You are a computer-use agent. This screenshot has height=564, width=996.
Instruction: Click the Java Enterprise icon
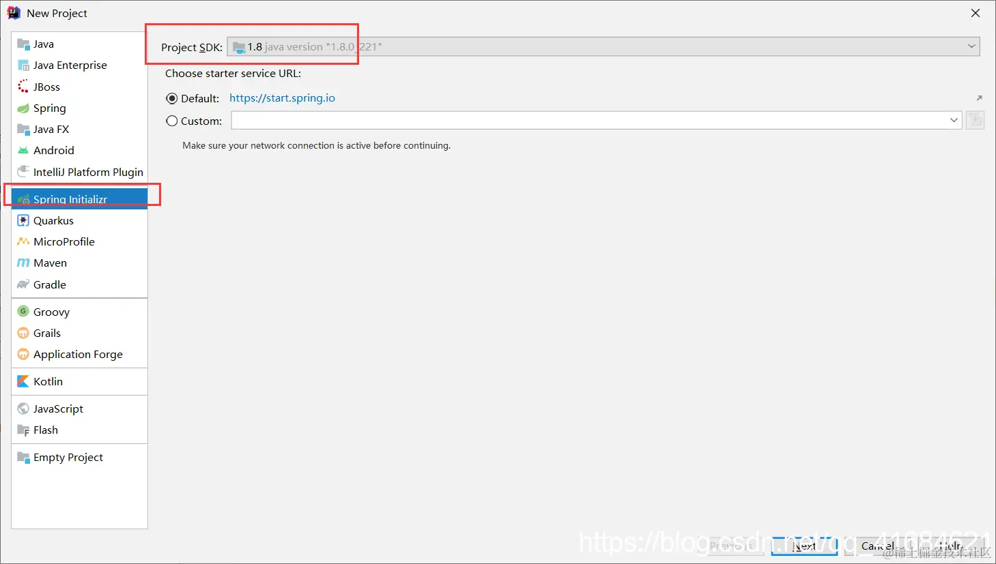click(23, 65)
